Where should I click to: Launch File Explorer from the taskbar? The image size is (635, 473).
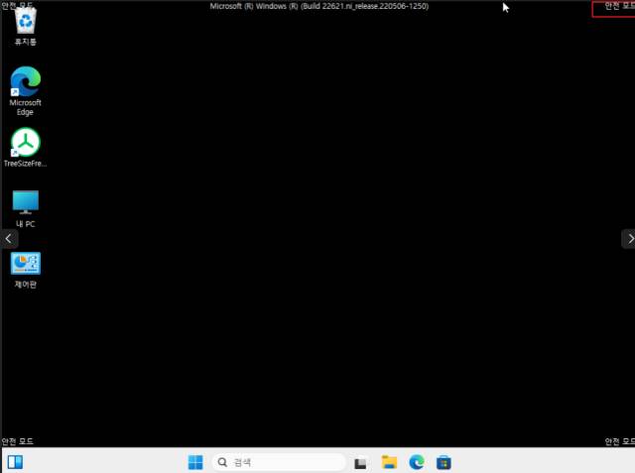pos(390,462)
